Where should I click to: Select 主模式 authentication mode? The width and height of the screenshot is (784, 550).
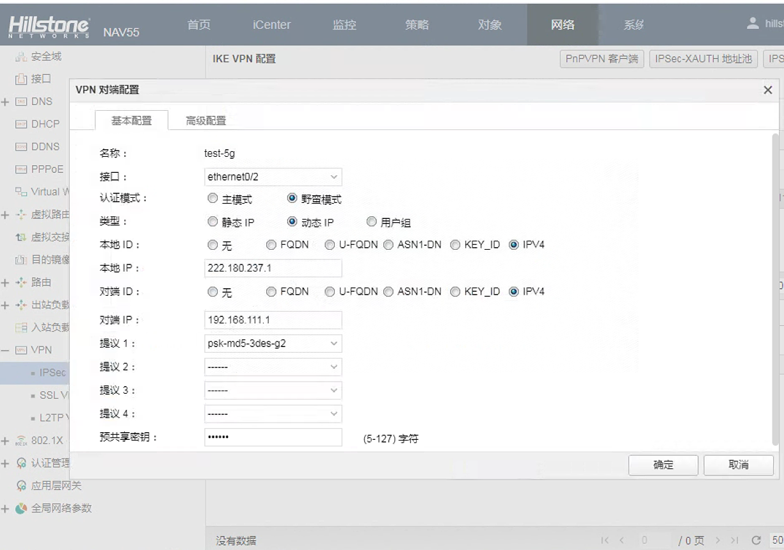coord(212,199)
